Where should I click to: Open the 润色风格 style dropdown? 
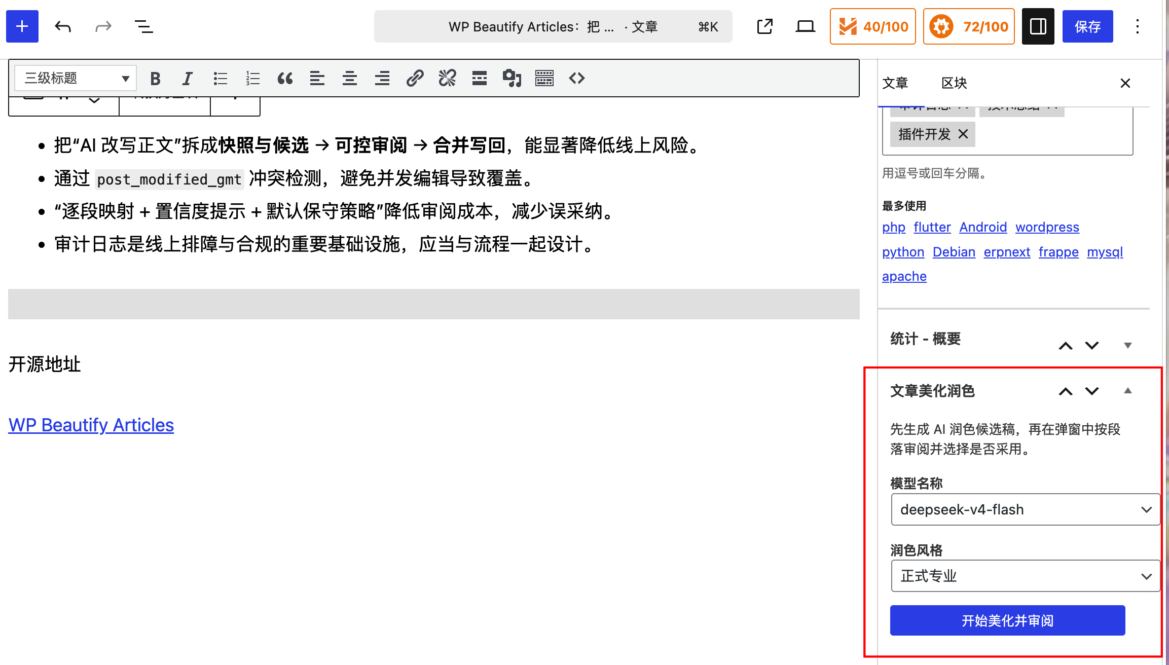(x=1025, y=576)
